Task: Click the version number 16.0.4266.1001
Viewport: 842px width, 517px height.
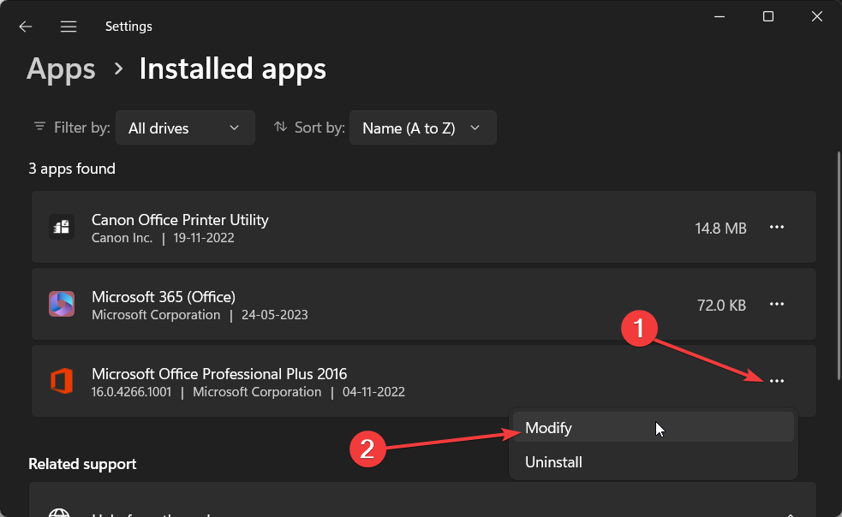Action: click(132, 392)
